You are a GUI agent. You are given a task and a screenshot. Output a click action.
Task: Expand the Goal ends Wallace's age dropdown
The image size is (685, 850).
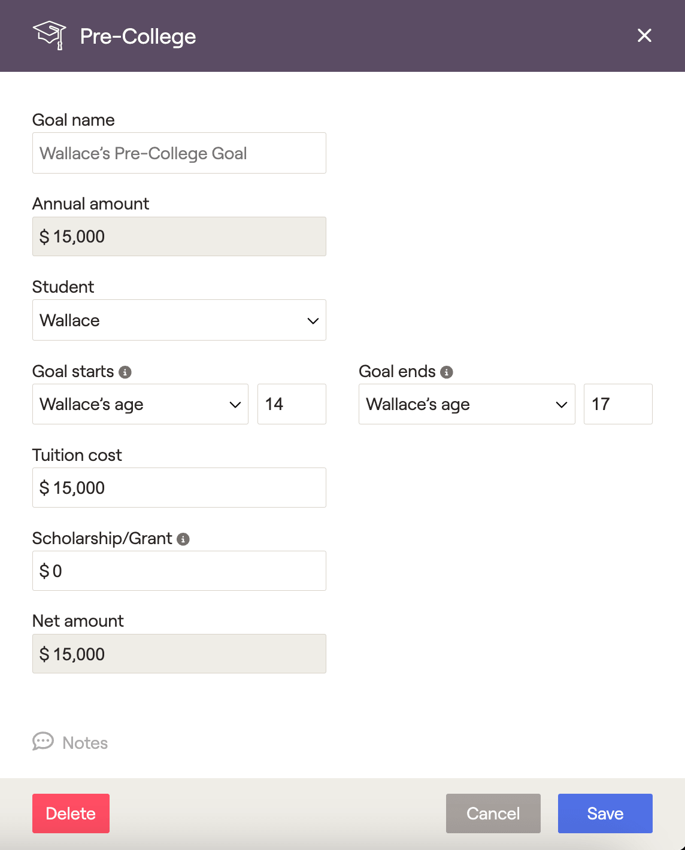tap(467, 404)
